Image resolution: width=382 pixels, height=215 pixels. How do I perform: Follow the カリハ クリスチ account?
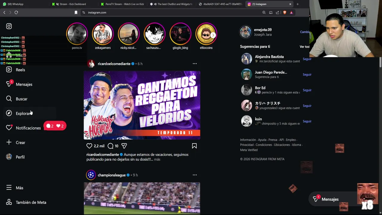click(307, 106)
